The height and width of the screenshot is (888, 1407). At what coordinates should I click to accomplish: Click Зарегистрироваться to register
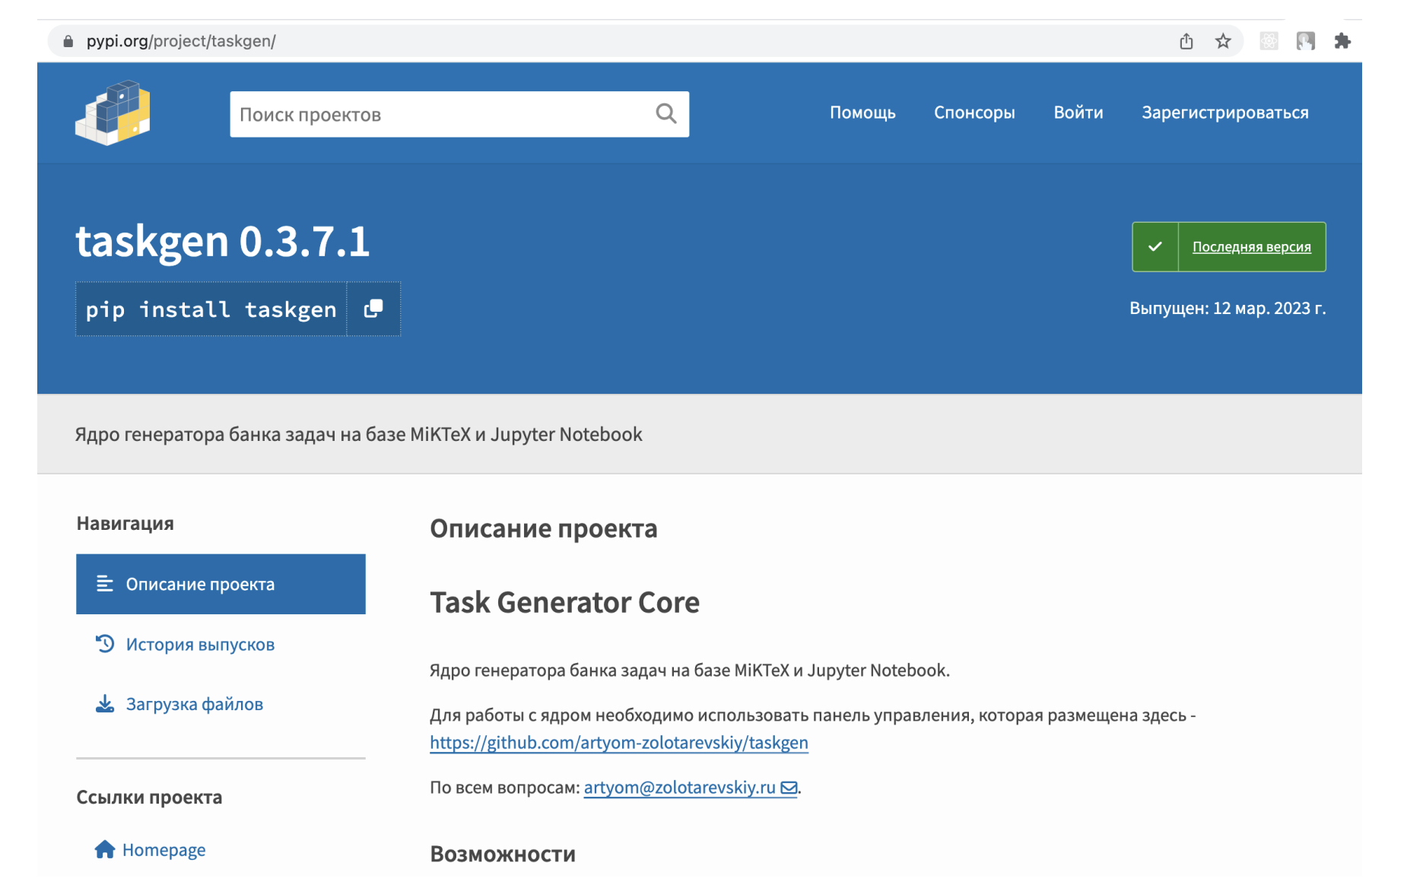pos(1224,113)
